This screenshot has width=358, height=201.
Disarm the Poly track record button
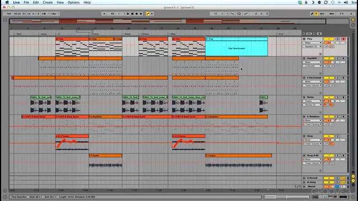pyautogui.click(x=343, y=39)
